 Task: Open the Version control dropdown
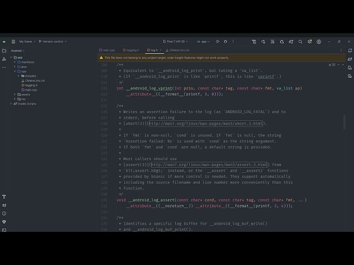coord(53,41)
